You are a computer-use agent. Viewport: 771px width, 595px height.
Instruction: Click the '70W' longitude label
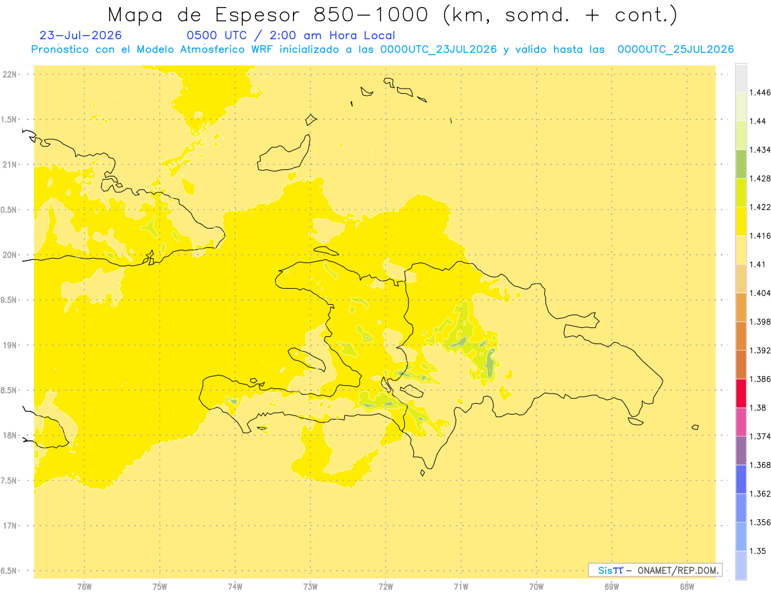[536, 586]
